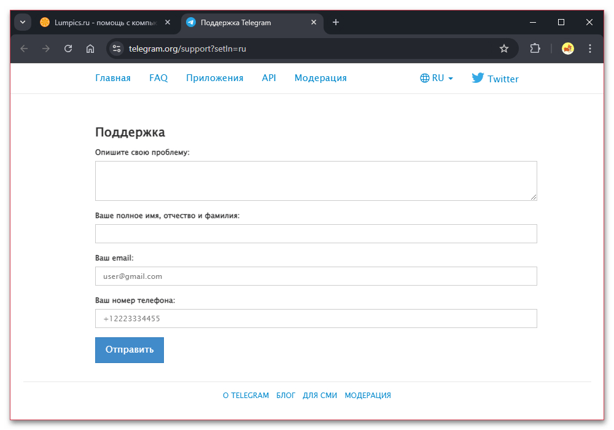Open the tab search dropdown arrow

pyautogui.click(x=23, y=22)
